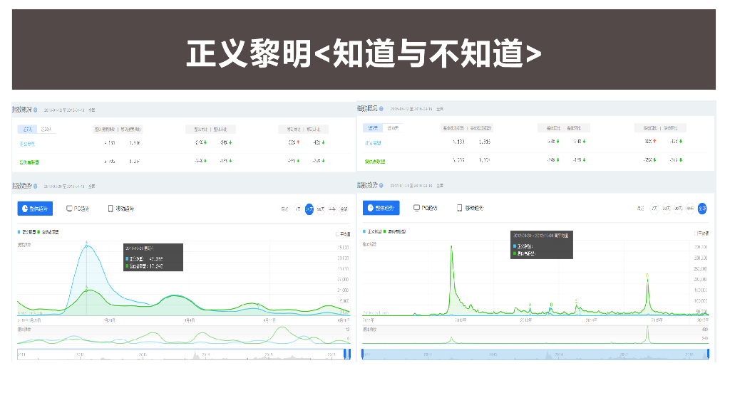This screenshot has width=730, height=410.
Task: Open 移动趋势 tab label in right trend panel
Action: pyautogui.click(x=474, y=208)
